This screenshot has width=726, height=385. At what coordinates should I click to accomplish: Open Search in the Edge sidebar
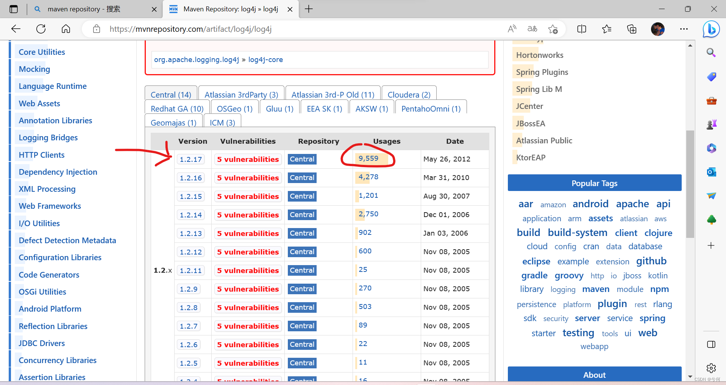[x=712, y=53]
